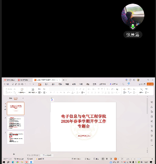Toggle normal view in status bar
The width and height of the screenshot is (156, 164).
[x=103, y=159]
